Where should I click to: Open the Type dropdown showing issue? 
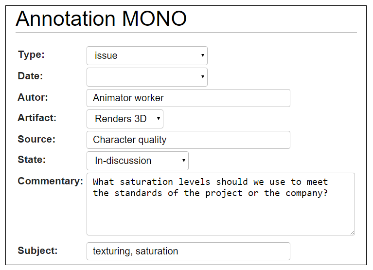pyautogui.click(x=147, y=55)
